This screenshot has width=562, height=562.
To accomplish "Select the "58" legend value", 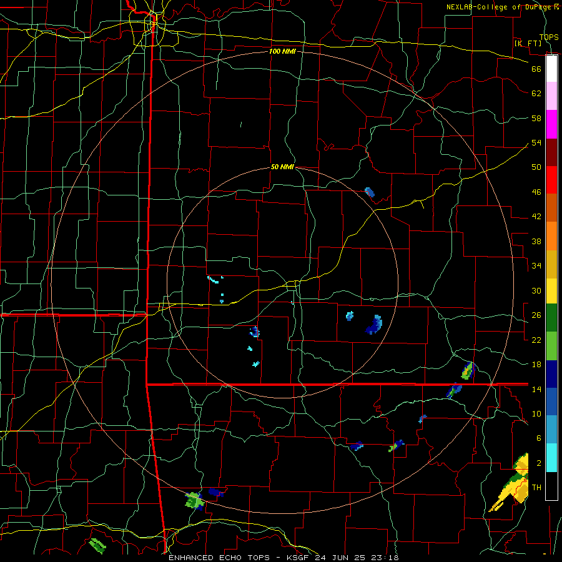I will tap(536, 118).
